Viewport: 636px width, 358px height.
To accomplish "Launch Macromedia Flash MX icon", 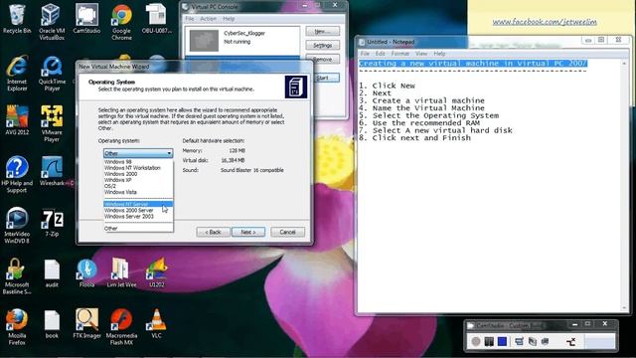I will tap(121, 327).
